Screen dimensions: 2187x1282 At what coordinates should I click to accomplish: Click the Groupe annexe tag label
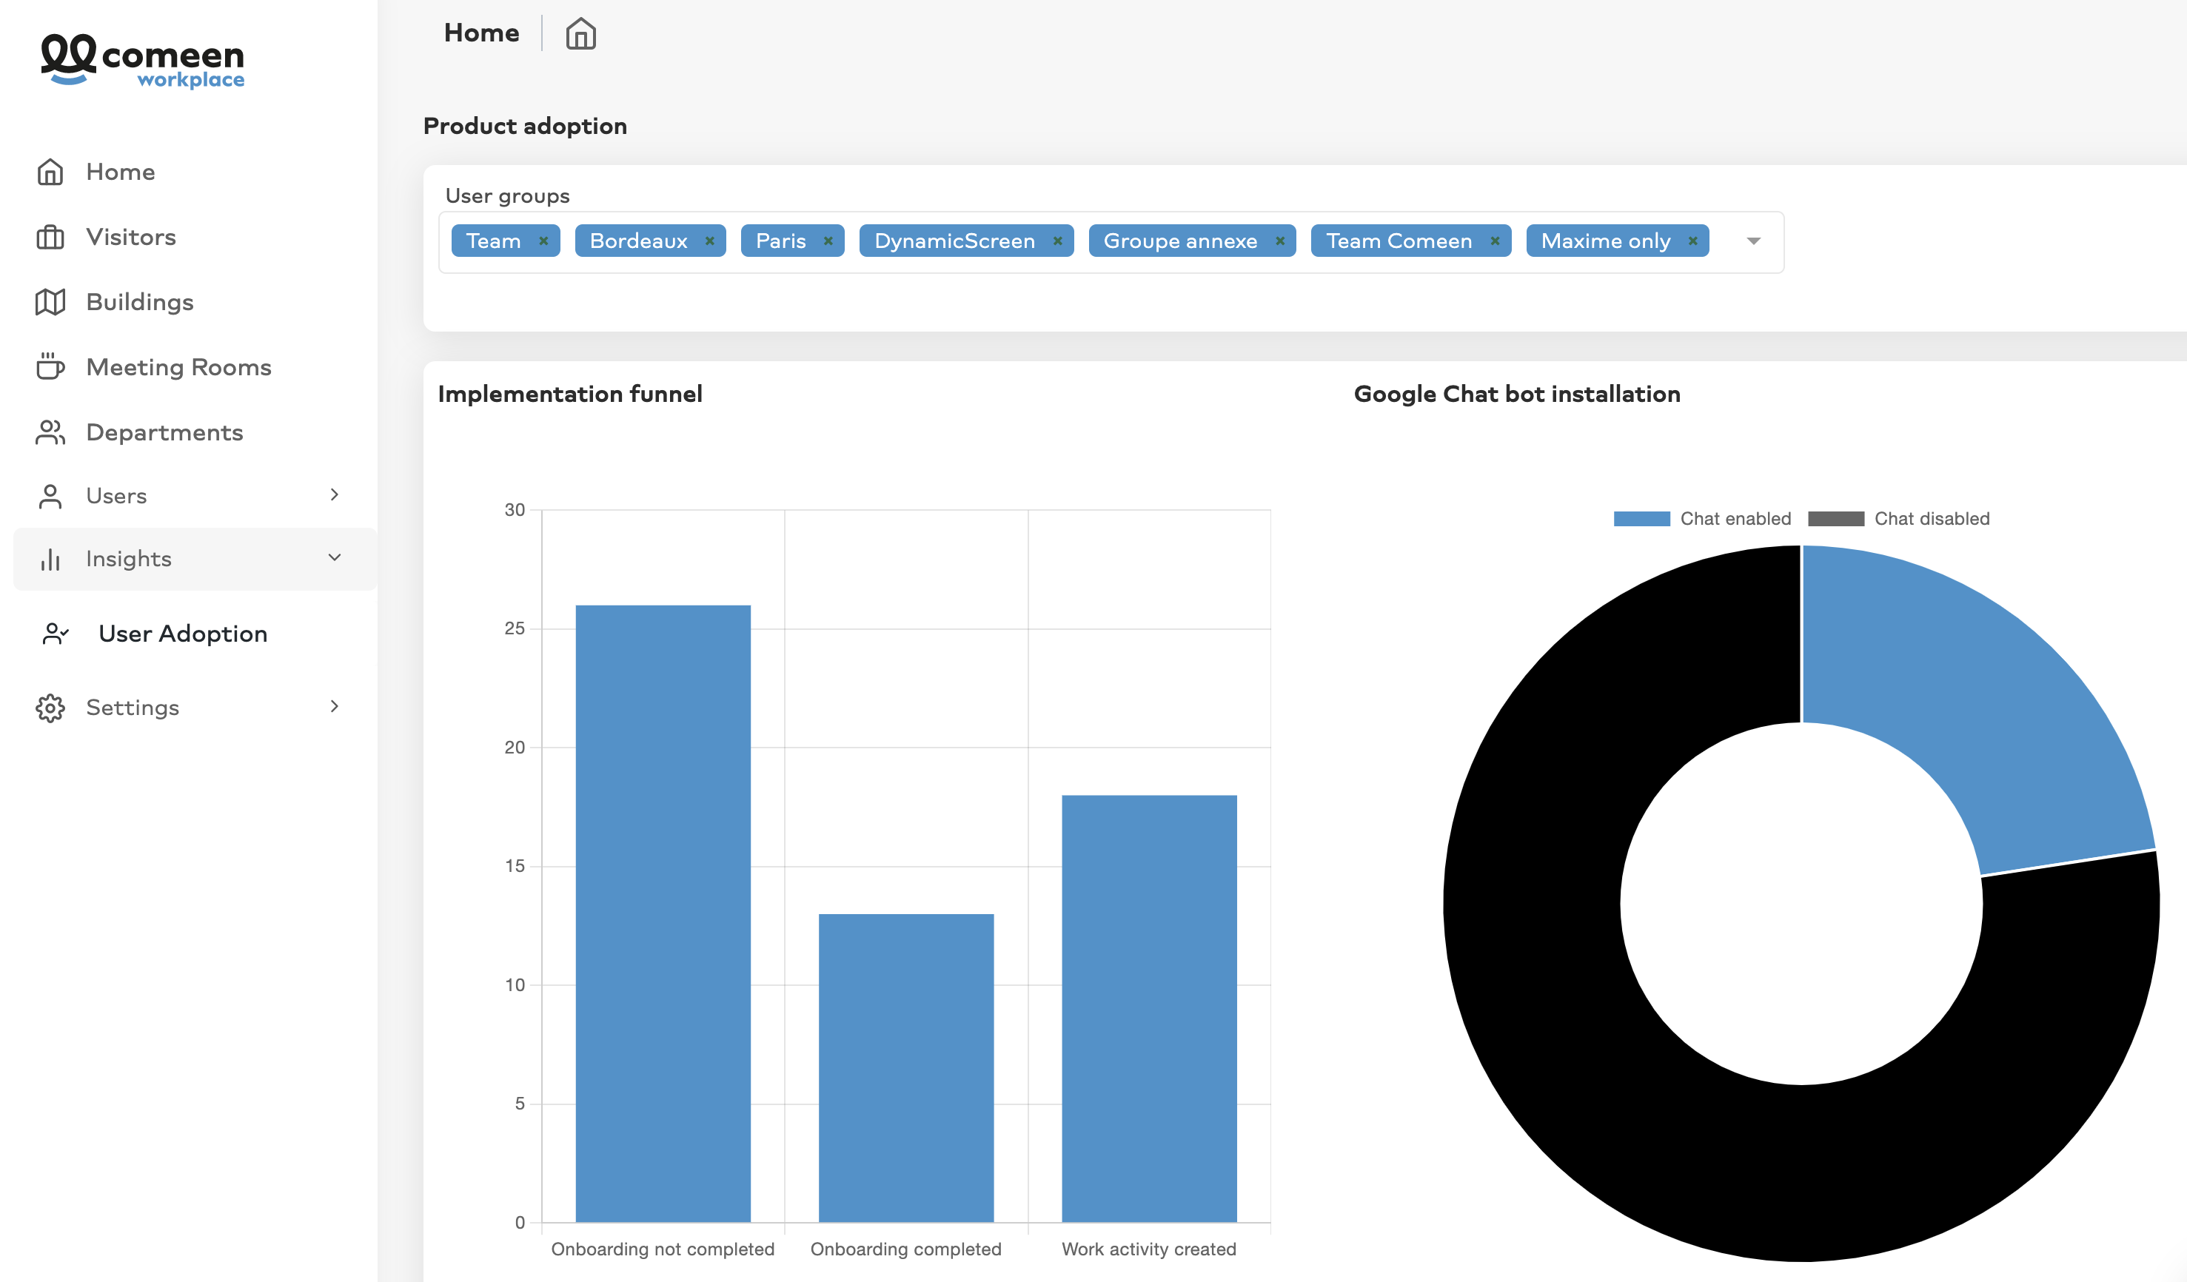coord(1180,241)
